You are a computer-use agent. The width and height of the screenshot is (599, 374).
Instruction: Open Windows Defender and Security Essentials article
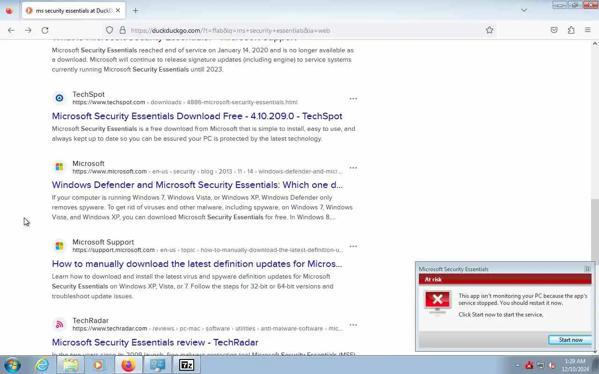[x=197, y=185]
